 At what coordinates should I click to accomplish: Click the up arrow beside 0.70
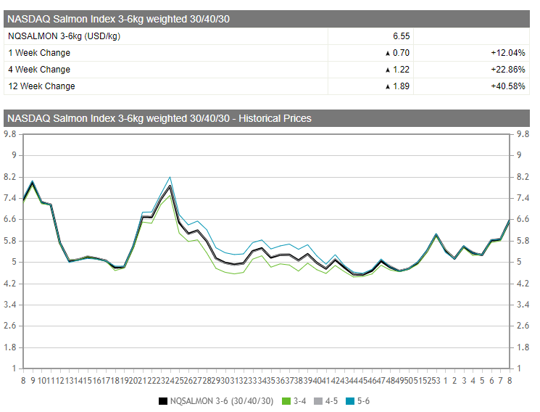coord(388,53)
